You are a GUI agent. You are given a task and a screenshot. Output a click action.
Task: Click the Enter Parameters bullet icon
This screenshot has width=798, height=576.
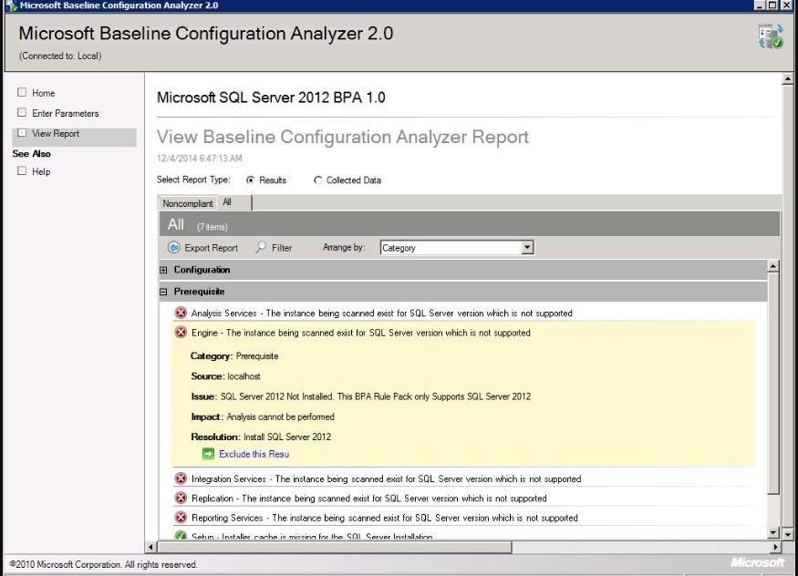click(21, 112)
